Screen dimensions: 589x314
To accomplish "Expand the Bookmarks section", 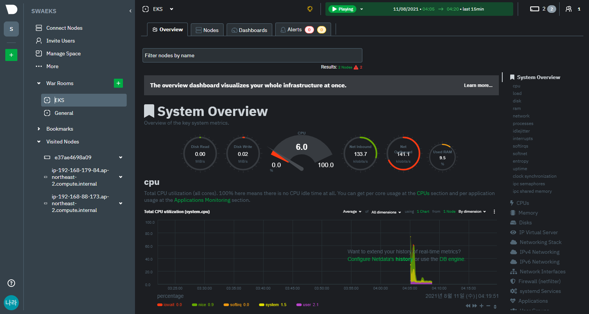I will point(39,129).
